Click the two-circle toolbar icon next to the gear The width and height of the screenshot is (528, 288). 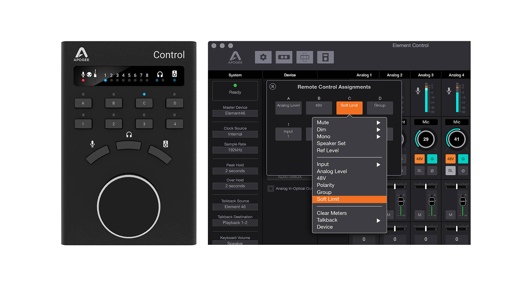(x=284, y=57)
